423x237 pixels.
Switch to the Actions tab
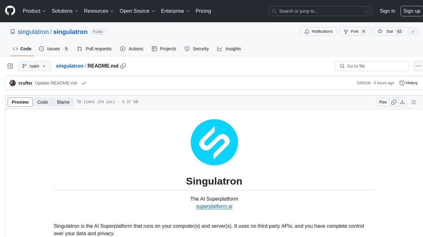(x=132, y=49)
